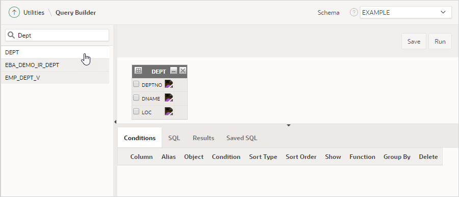Screen dimensions: 459x197
Task: Click the Run button
Action: [x=440, y=42]
